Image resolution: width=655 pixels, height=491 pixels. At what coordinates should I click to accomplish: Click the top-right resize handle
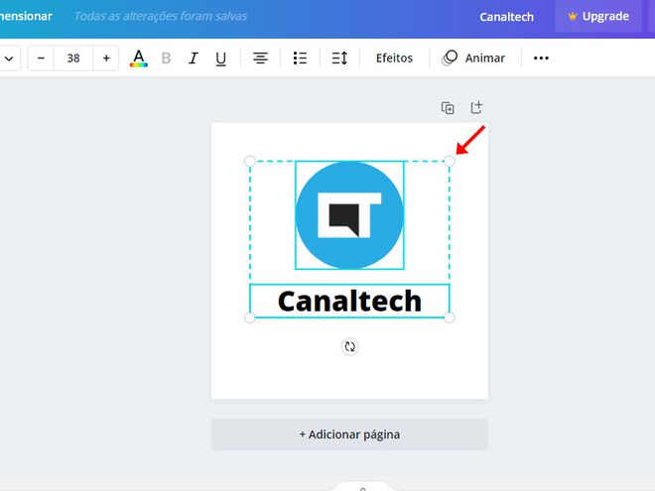coord(449,161)
